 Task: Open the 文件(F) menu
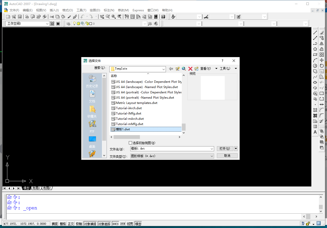point(14,10)
